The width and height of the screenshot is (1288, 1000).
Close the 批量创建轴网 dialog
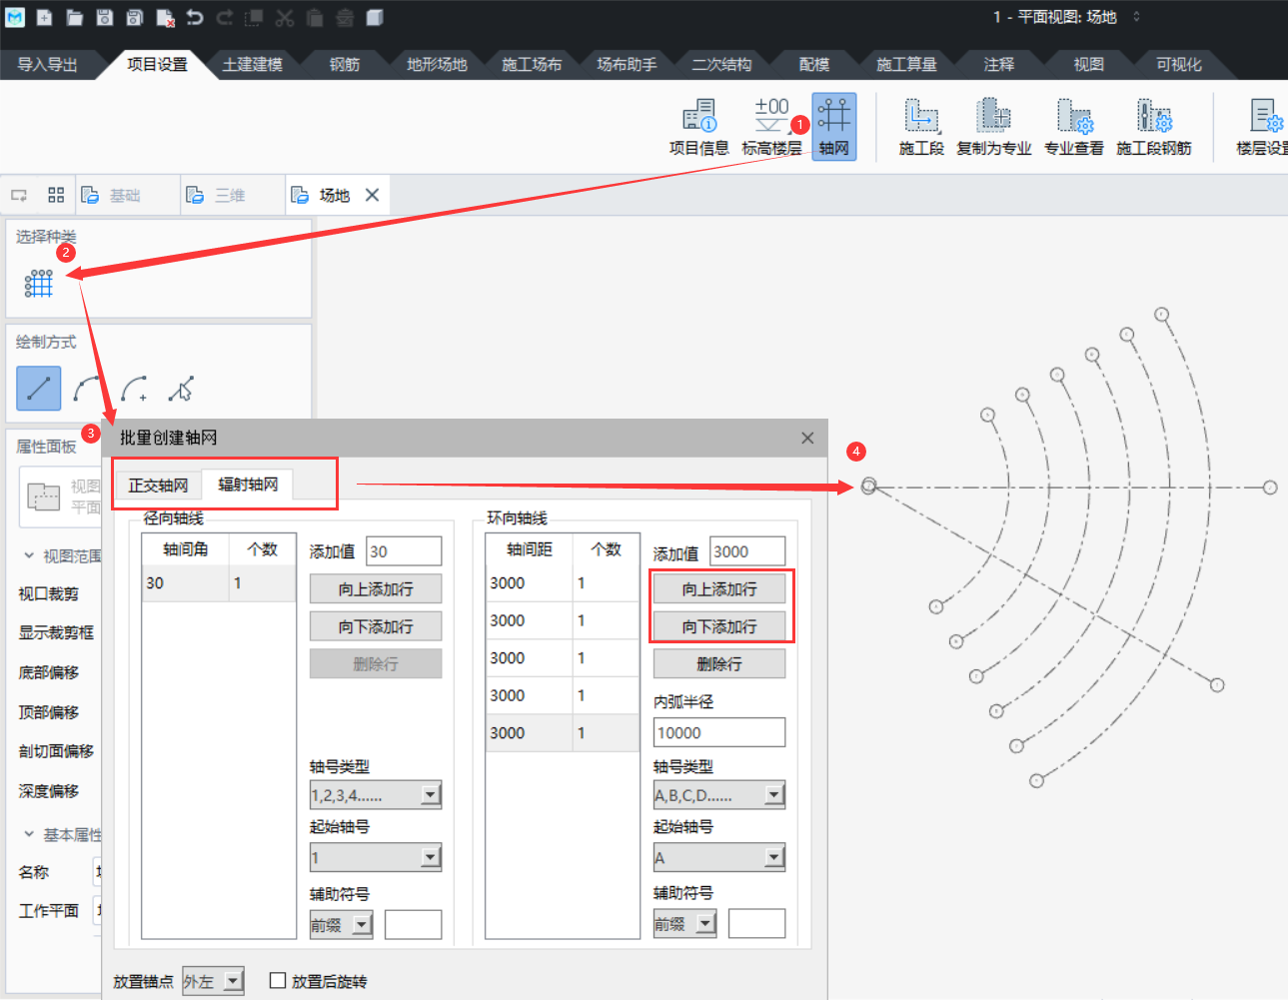coord(807,438)
